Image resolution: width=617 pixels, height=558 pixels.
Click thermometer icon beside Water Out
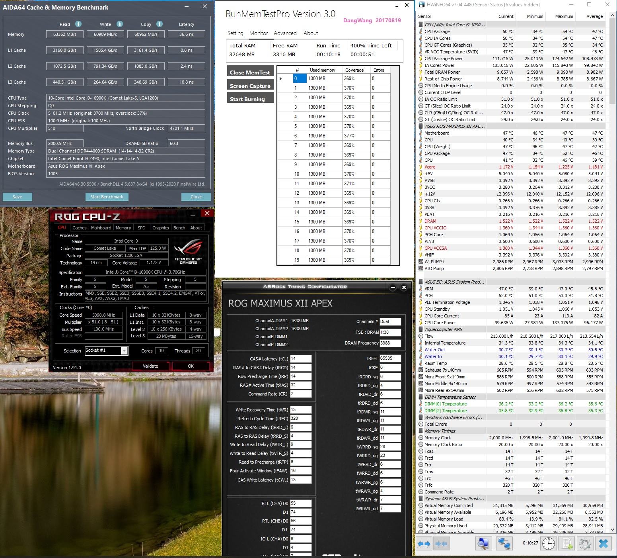click(x=421, y=350)
